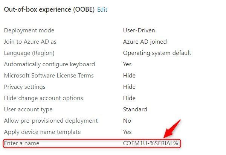
Task: Select the Out-of-box experience (OOBE) heading
Action: coord(49,9)
